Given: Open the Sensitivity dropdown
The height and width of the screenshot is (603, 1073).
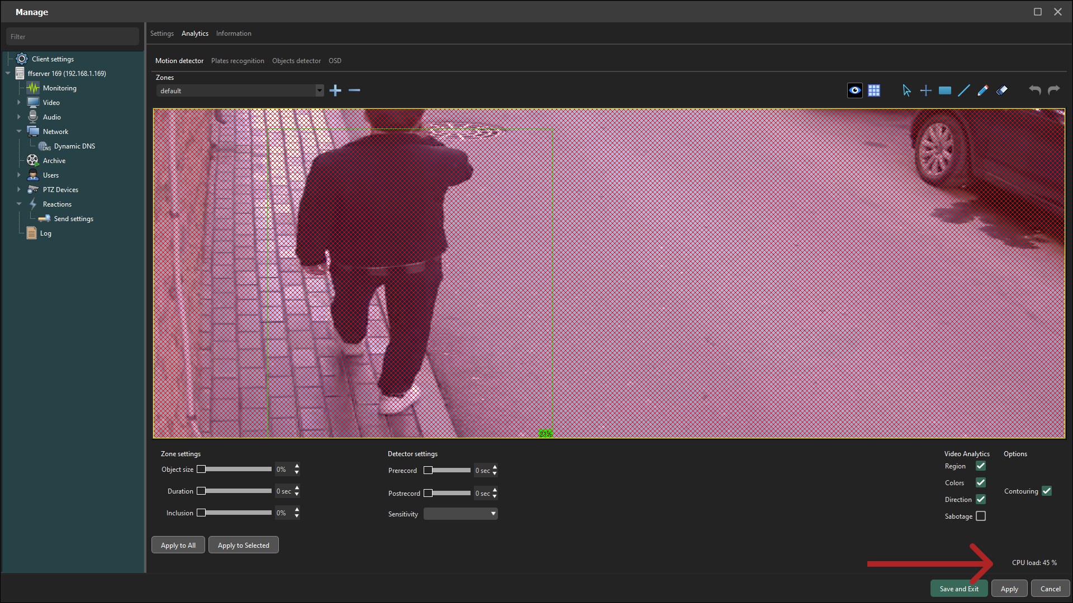Looking at the screenshot, I should pyautogui.click(x=460, y=514).
